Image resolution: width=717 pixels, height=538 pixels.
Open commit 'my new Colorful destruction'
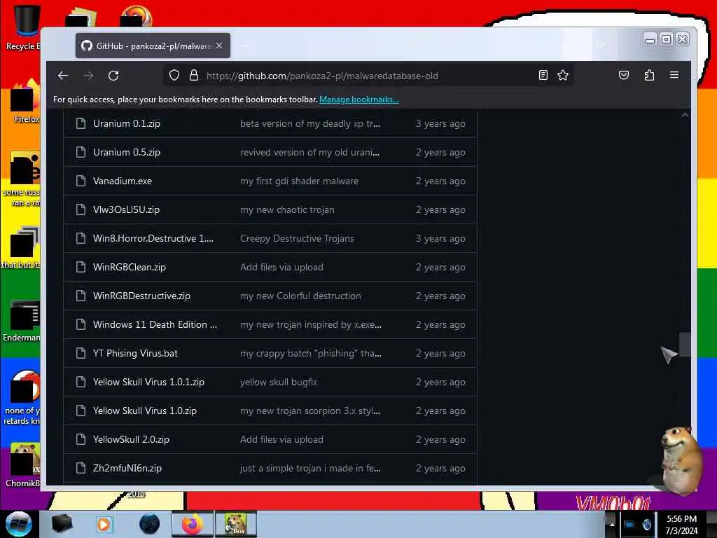[300, 296]
